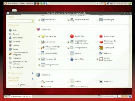The width and height of the screenshot is (135, 101).
Task: Uncheck the Window Decoration checkbox
Action: (98, 59)
